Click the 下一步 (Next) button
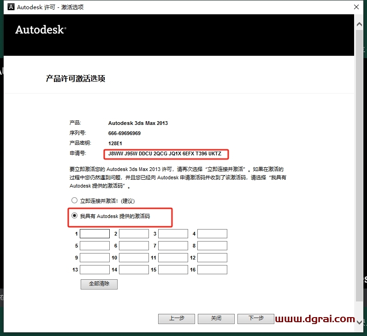367x336 pixels. pos(256,318)
